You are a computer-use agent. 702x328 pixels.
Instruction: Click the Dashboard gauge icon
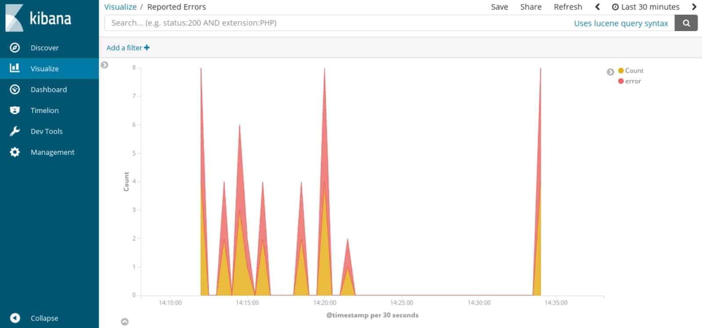[x=15, y=89]
